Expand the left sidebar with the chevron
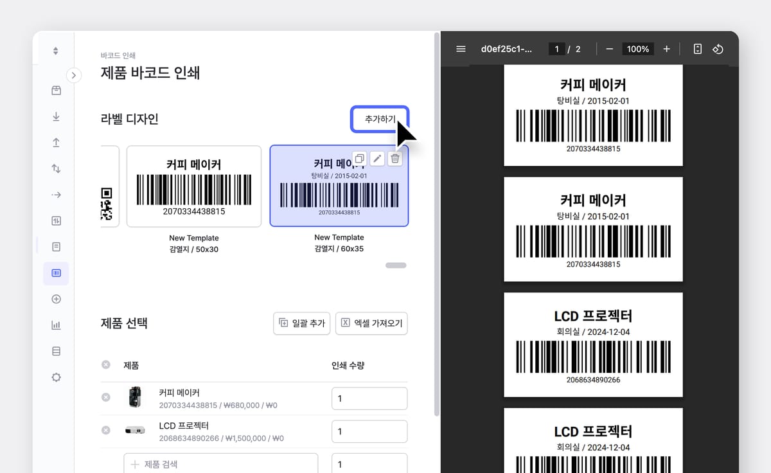Screen dimensions: 771x473 tap(74, 75)
